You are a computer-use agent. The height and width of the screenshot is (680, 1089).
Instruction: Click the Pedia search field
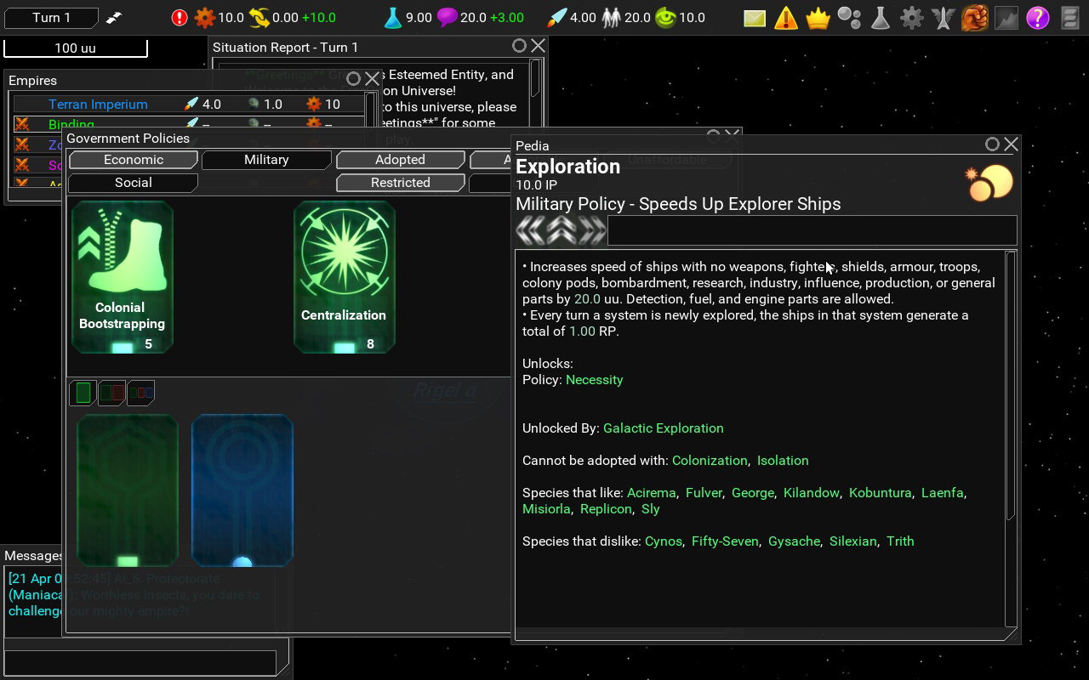(x=812, y=229)
